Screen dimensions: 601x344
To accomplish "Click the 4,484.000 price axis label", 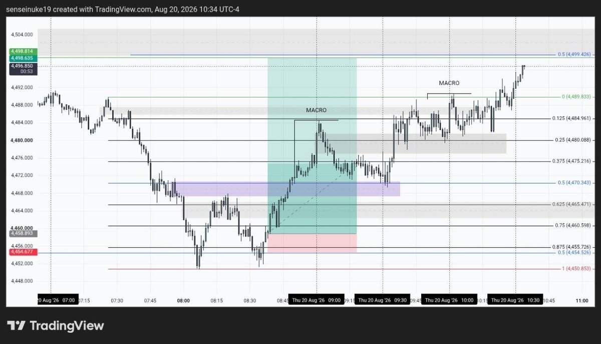I will coord(23,123).
